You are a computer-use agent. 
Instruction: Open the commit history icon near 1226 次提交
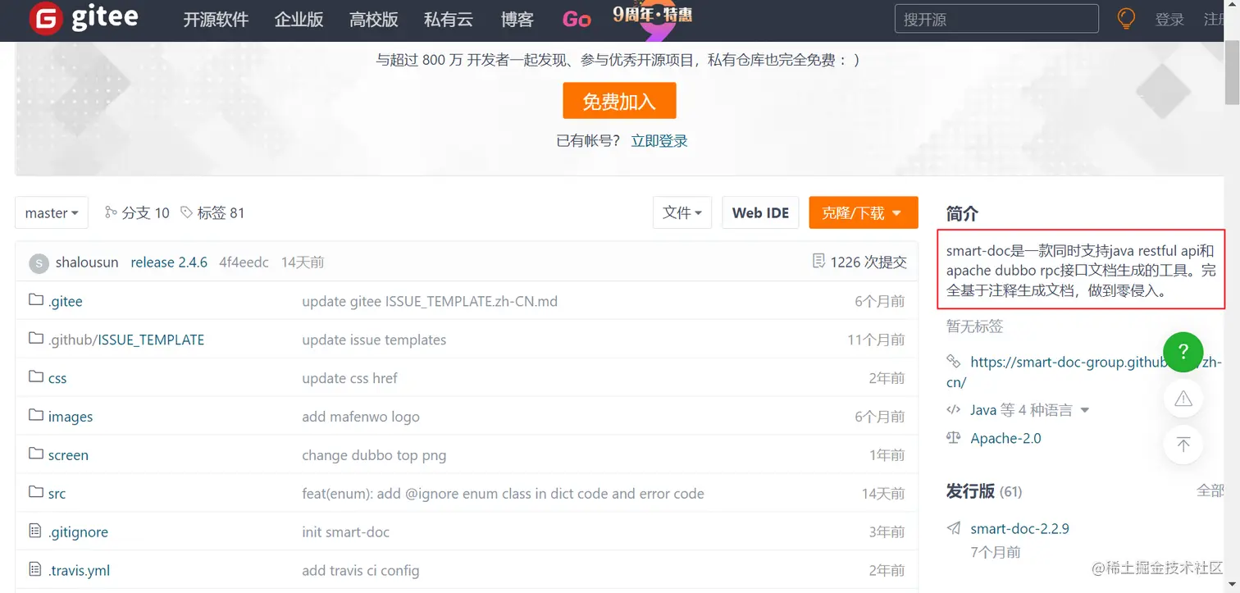818,262
